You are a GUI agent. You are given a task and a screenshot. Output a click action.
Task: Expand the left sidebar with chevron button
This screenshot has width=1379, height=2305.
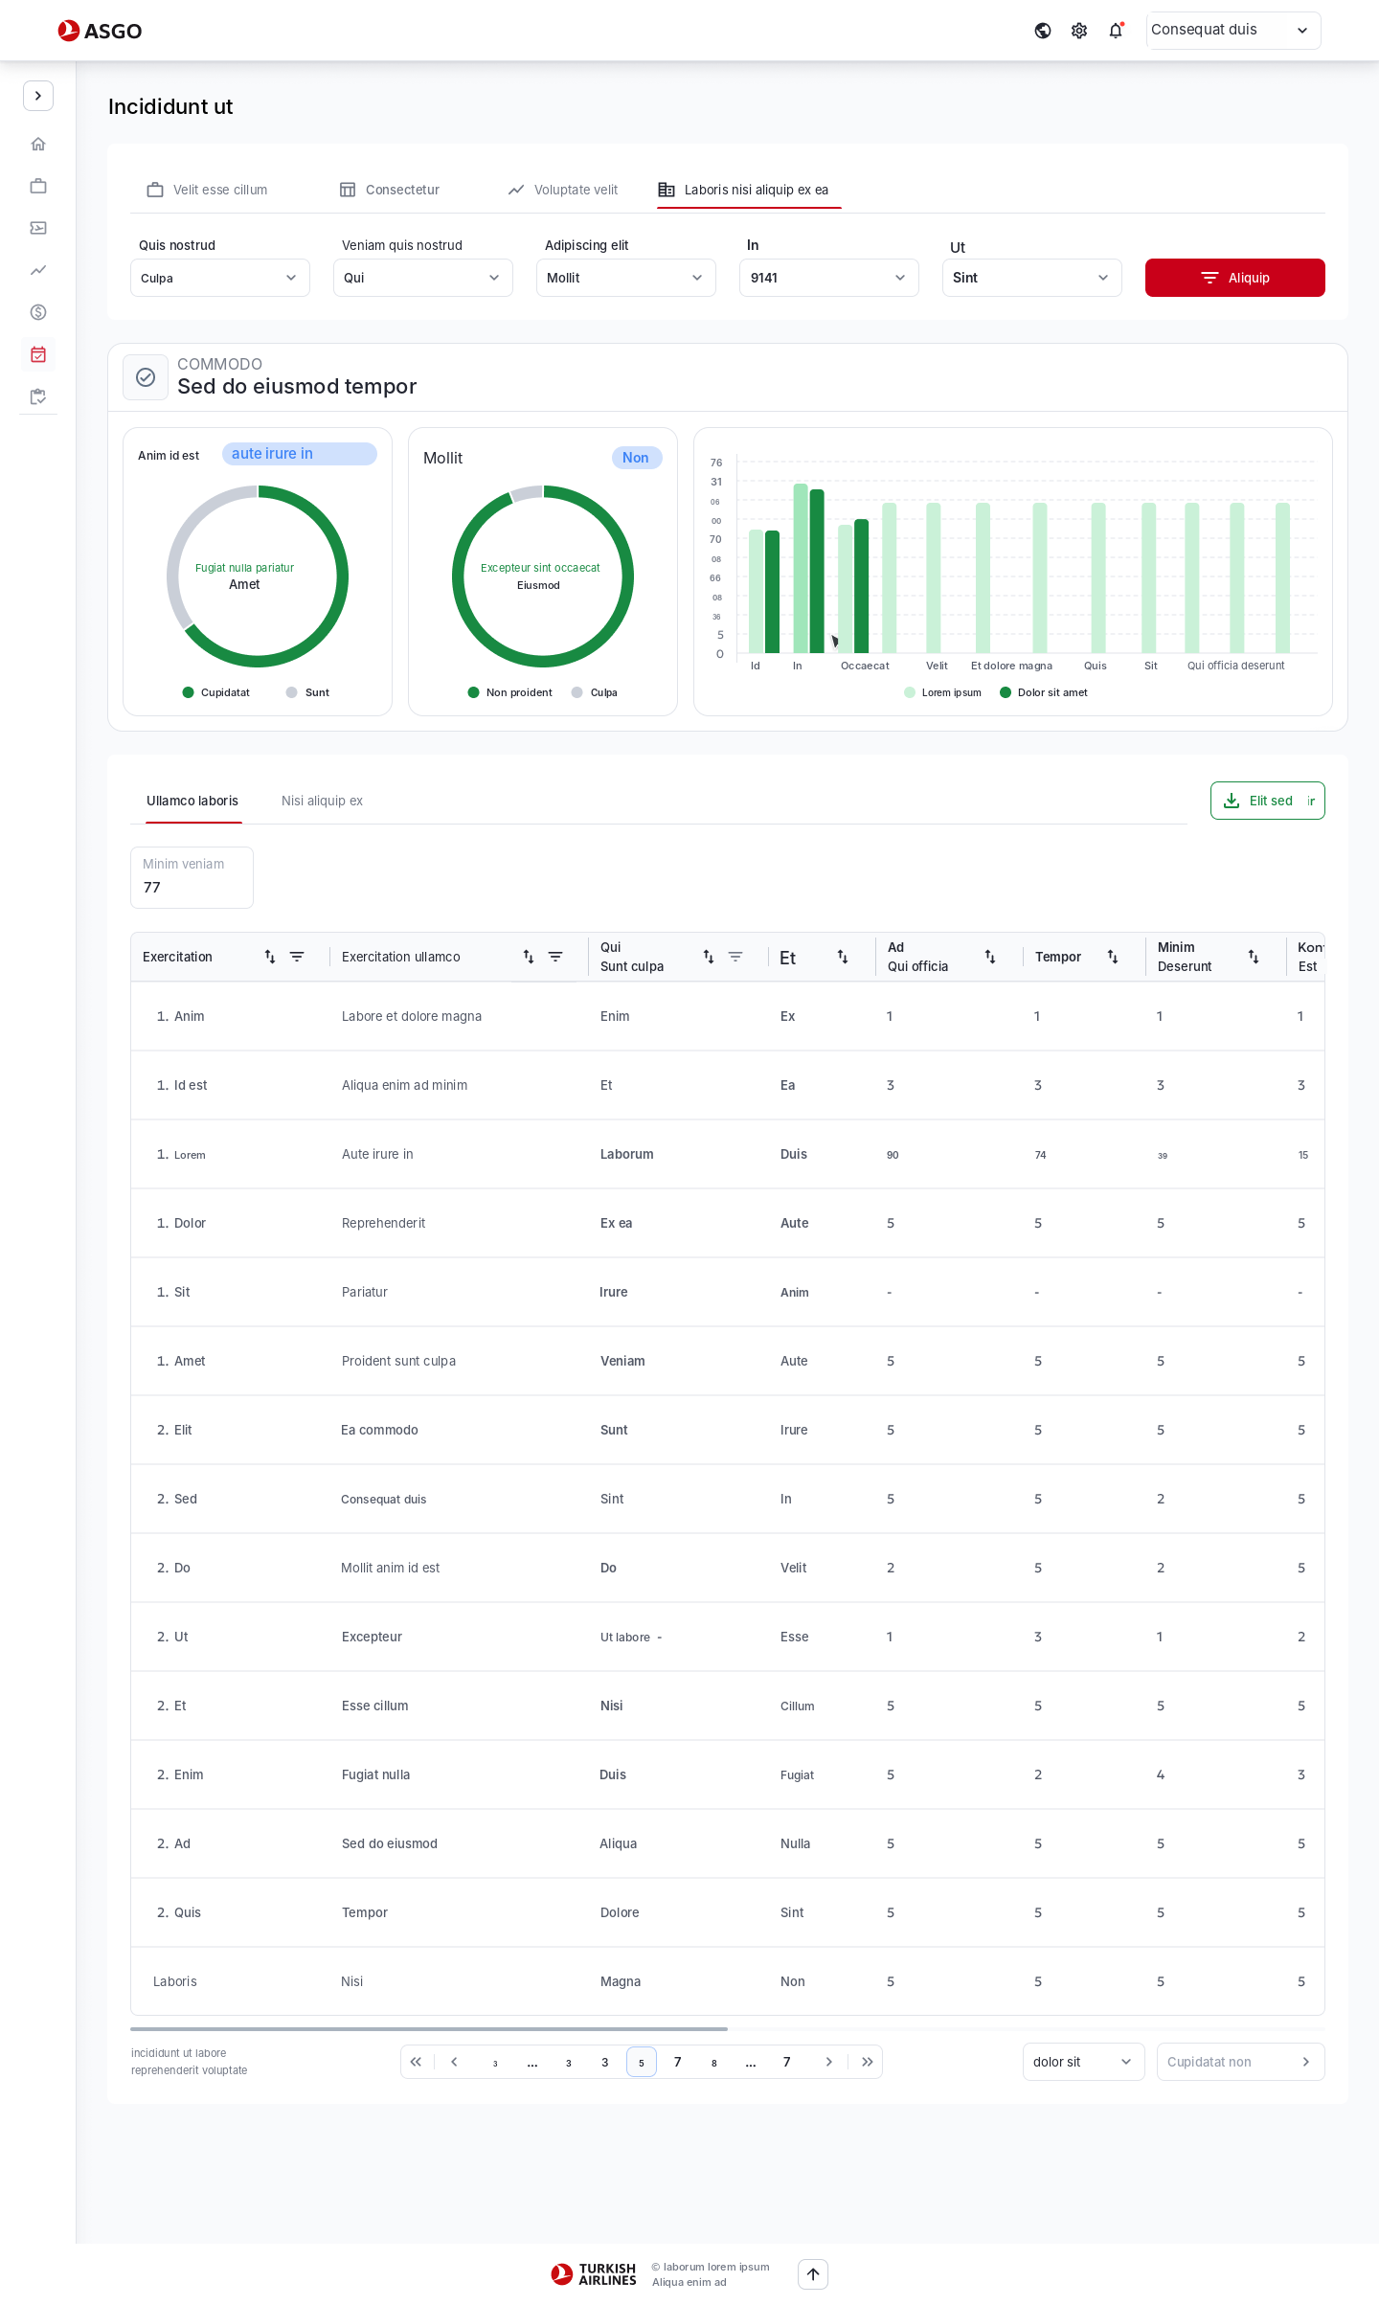[x=38, y=96]
